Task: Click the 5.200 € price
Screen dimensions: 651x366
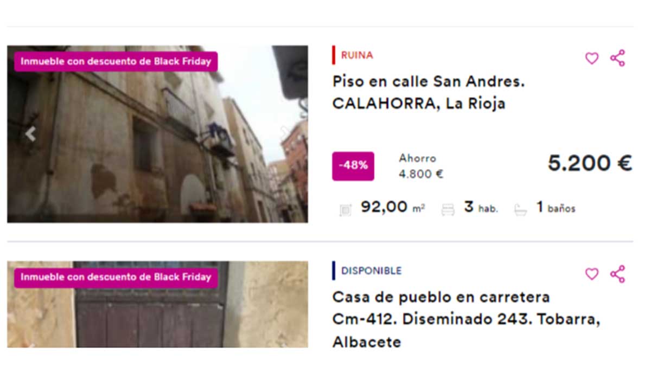Action: pos(590,163)
